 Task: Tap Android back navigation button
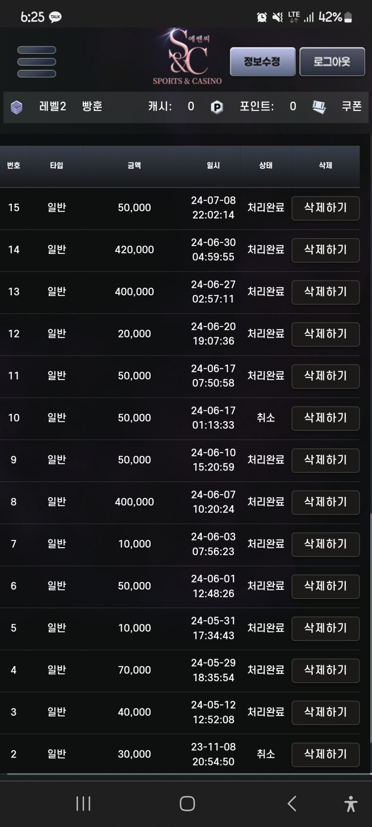(292, 803)
